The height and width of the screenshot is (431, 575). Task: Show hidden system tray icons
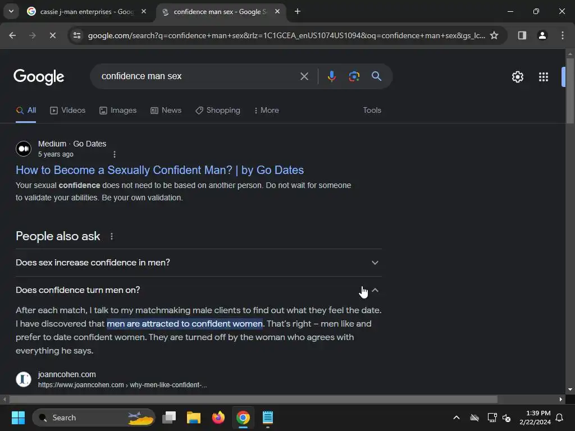pyautogui.click(x=456, y=418)
